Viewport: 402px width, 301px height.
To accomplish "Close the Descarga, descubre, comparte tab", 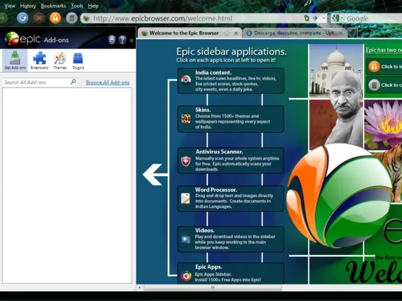I will [341, 33].
